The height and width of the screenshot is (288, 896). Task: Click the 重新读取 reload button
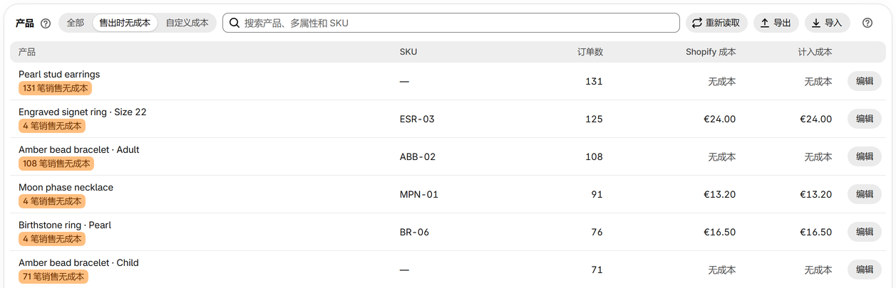[x=716, y=23]
